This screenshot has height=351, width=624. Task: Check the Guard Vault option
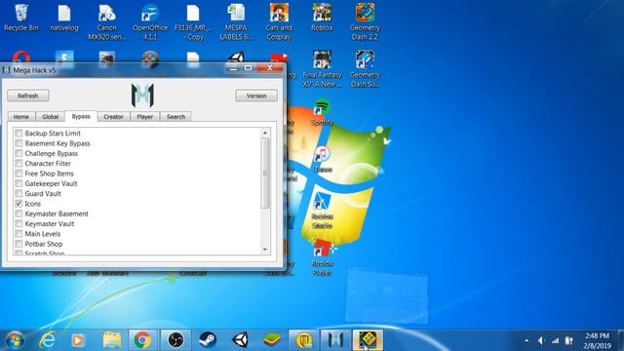(x=19, y=193)
